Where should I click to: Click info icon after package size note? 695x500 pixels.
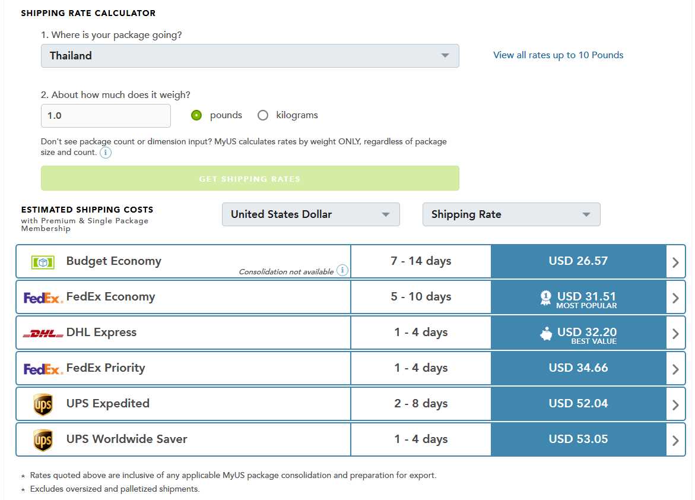pyautogui.click(x=105, y=153)
